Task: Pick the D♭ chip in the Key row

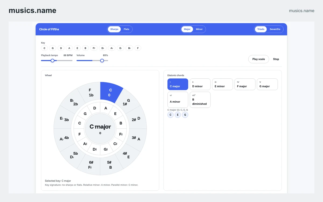Action: 103,48
